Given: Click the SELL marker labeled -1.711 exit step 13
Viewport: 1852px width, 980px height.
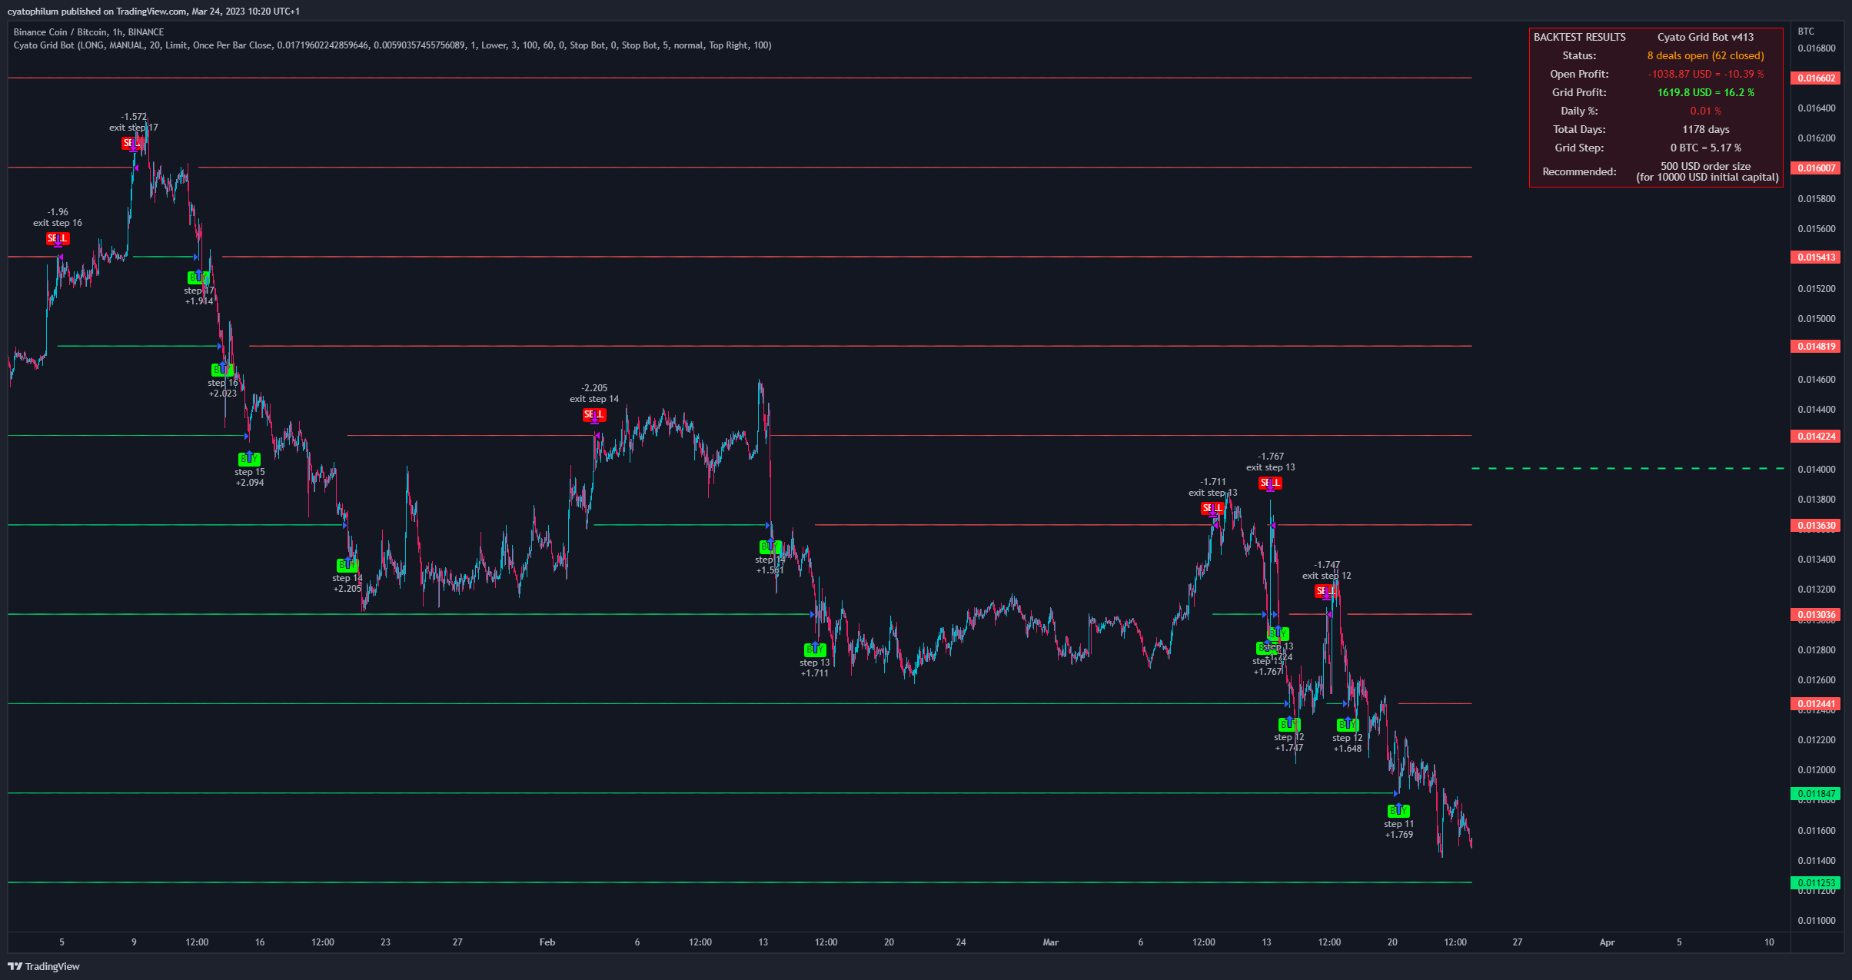Looking at the screenshot, I should pyautogui.click(x=1212, y=509).
